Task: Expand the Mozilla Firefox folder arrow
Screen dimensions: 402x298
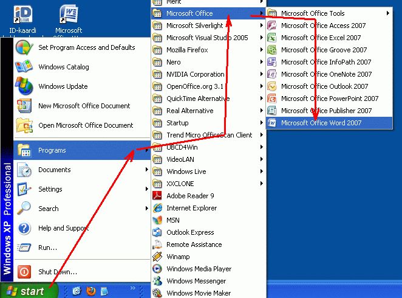Action: pos(262,49)
